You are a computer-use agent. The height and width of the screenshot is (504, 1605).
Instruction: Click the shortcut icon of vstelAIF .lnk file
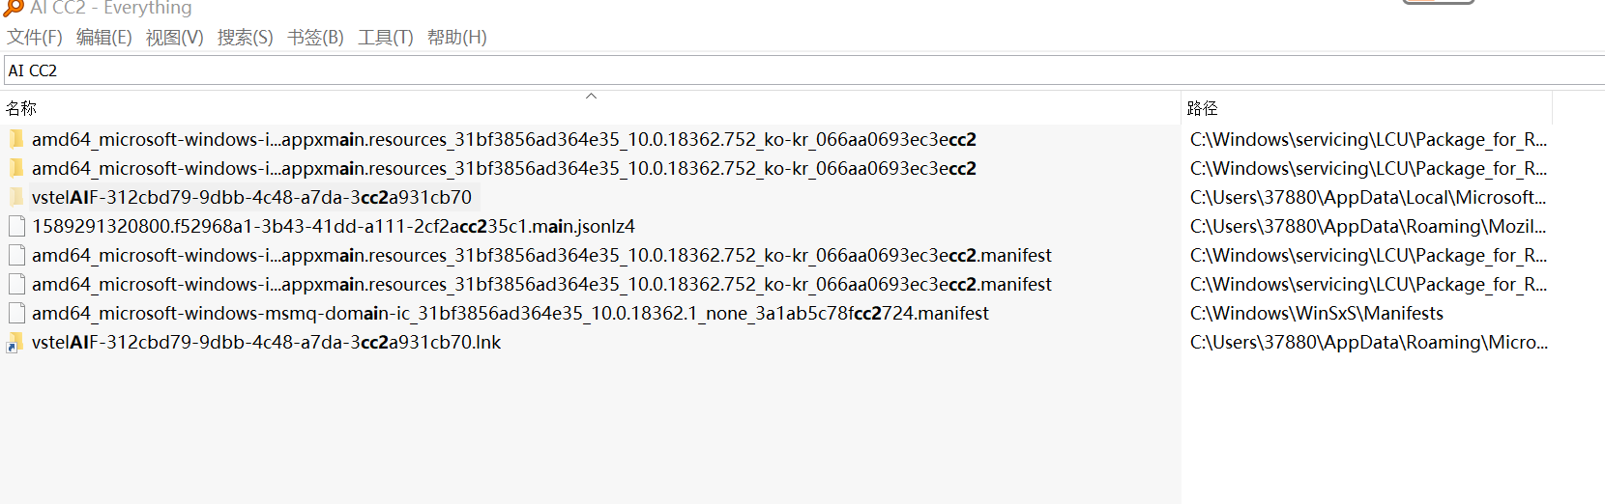point(15,343)
